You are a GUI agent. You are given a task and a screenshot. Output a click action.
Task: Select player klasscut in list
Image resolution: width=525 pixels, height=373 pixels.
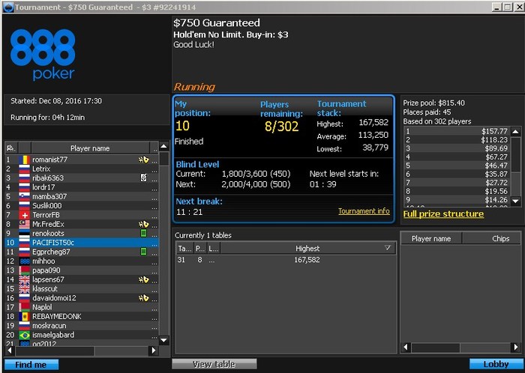[x=81, y=289]
